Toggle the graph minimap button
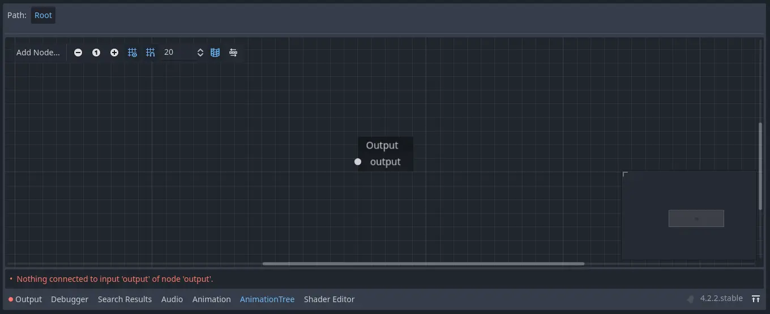This screenshot has height=314, width=770. (x=215, y=53)
